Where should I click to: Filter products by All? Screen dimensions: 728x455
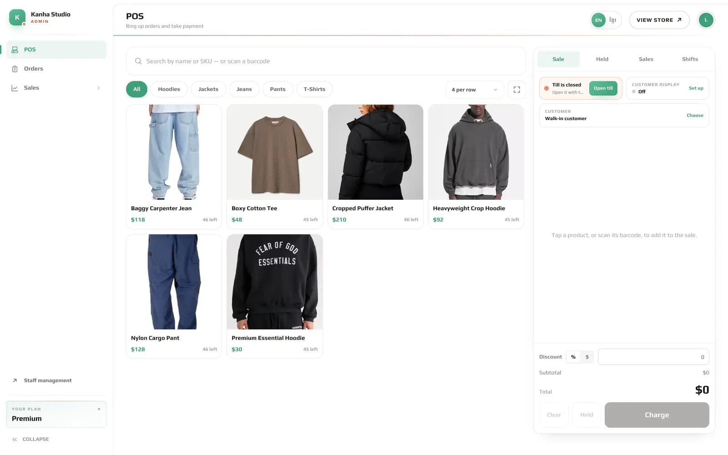tap(136, 89)
